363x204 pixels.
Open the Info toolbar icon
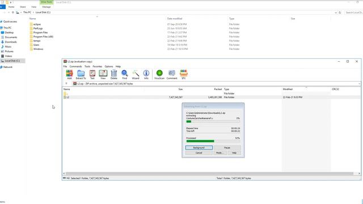(x=146, y=74)
